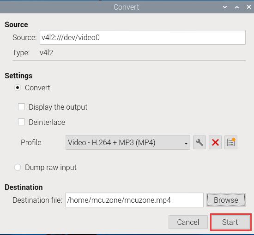Enable Display the output checkbox
Image resolution: width=254 pixels, height=235 pixels.
pyautogui.click(x=21, y=107)
